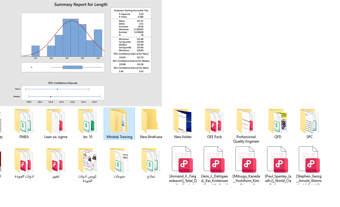Click the Anderson-Darling Normality Test heading

point(131,10)
